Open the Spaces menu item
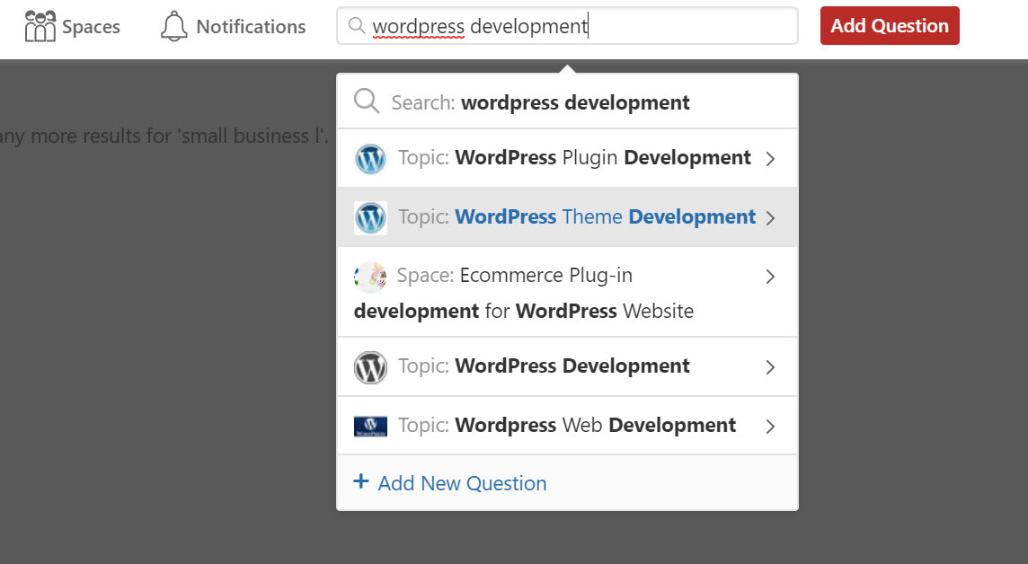Image resolution: width=1028 pixels, height=564 pixels. pos(74,26)
